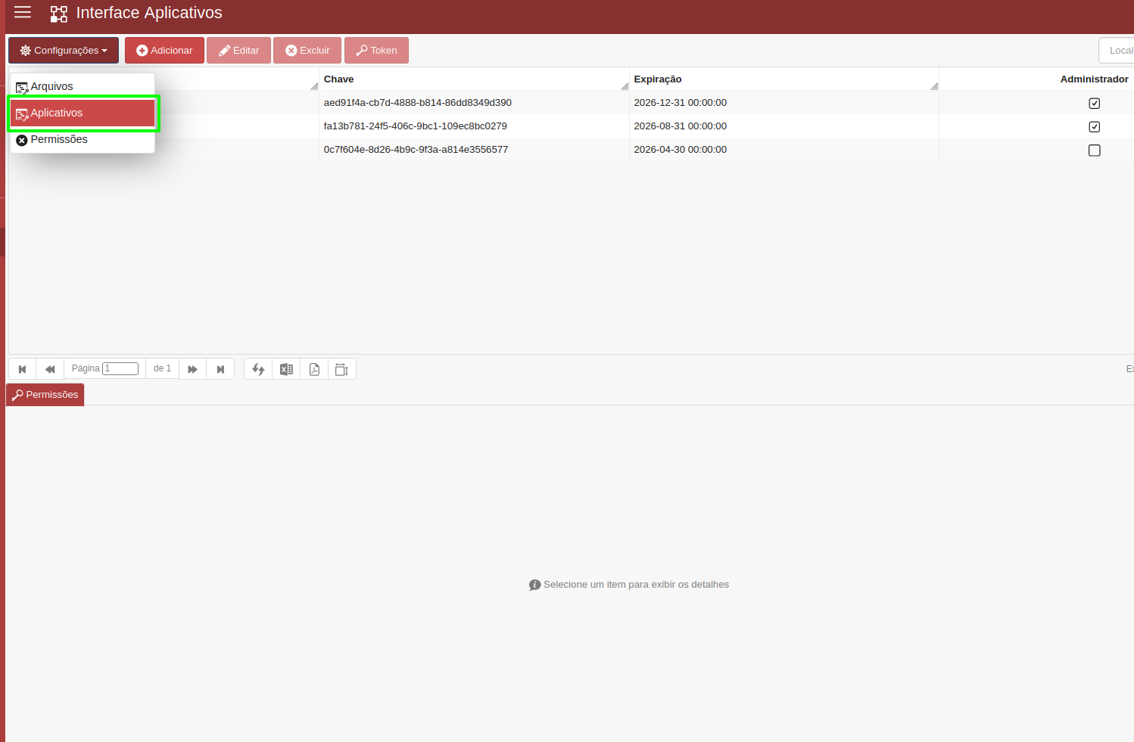The height and width of the screenshot is (742, 1134).
Task: Select key fa13b781-24f5-406c-9bc1-109ec8bc0279
Action: point(415,126)
